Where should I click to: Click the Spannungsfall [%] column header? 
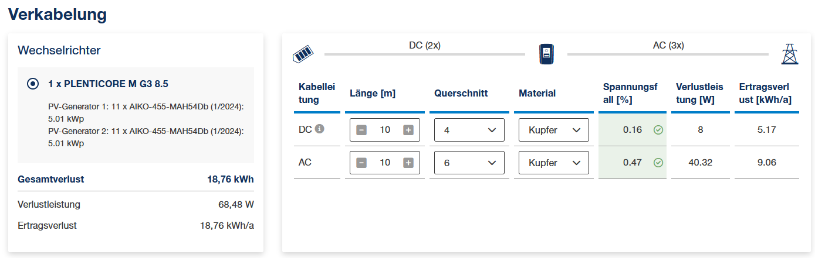click(x=631, y=93)
